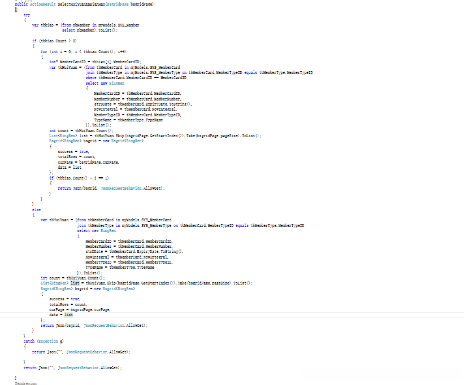This screenshot has width=464, height=385.
Task: Click 'int? MemberCardID = tbbiao[i].MemberCardID;' line
Action: coord(96,62)
